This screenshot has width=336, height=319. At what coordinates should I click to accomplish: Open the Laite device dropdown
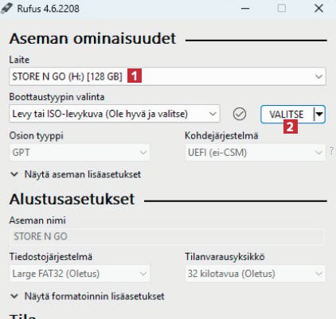coord(167,76)
